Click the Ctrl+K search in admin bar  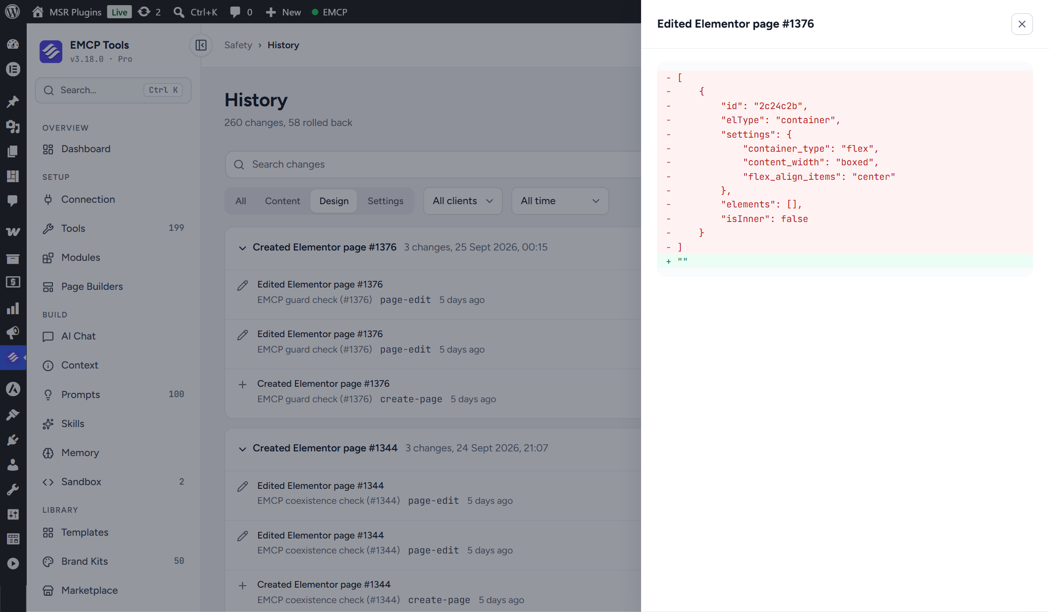[195, 12]
